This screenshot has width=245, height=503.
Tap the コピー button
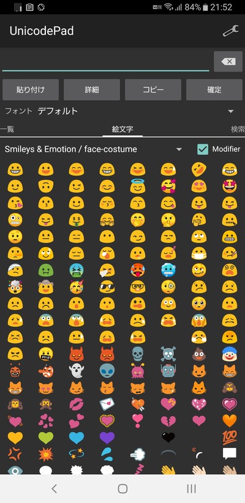[153, 90]
